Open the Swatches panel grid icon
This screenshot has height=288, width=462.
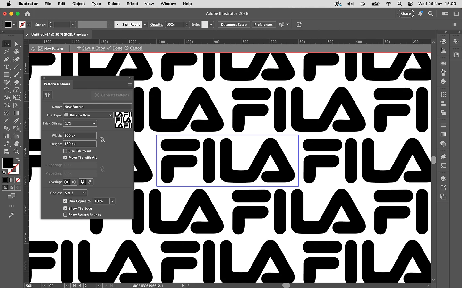443,64
